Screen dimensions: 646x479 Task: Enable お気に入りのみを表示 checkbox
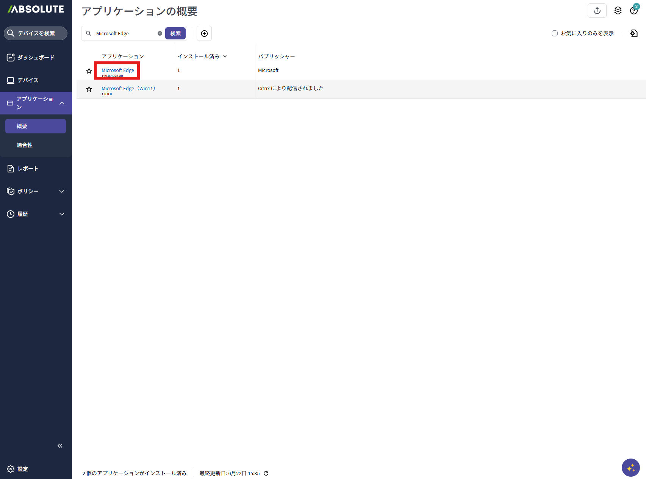click(x=555, y=33)
